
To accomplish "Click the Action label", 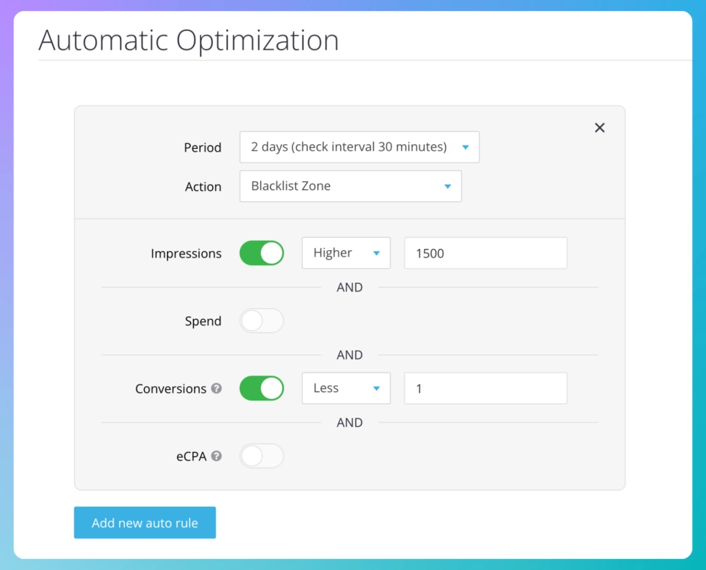I will point(203,186).
